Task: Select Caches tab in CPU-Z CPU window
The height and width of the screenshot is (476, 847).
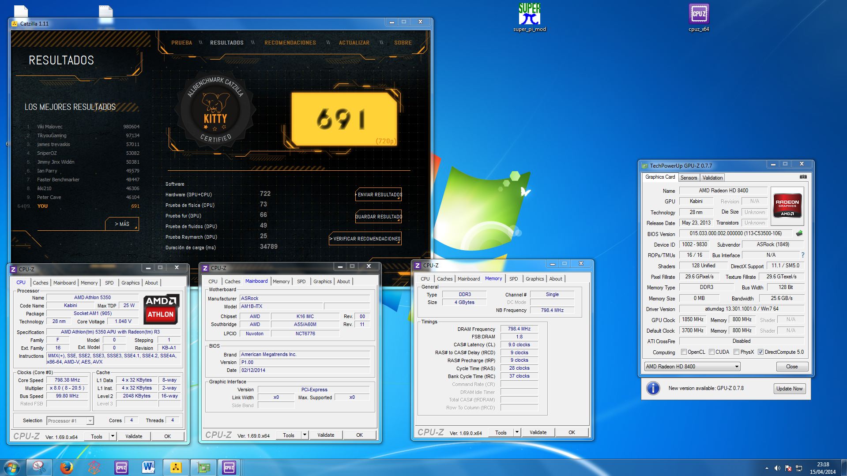Action: [x=41, y=283]
